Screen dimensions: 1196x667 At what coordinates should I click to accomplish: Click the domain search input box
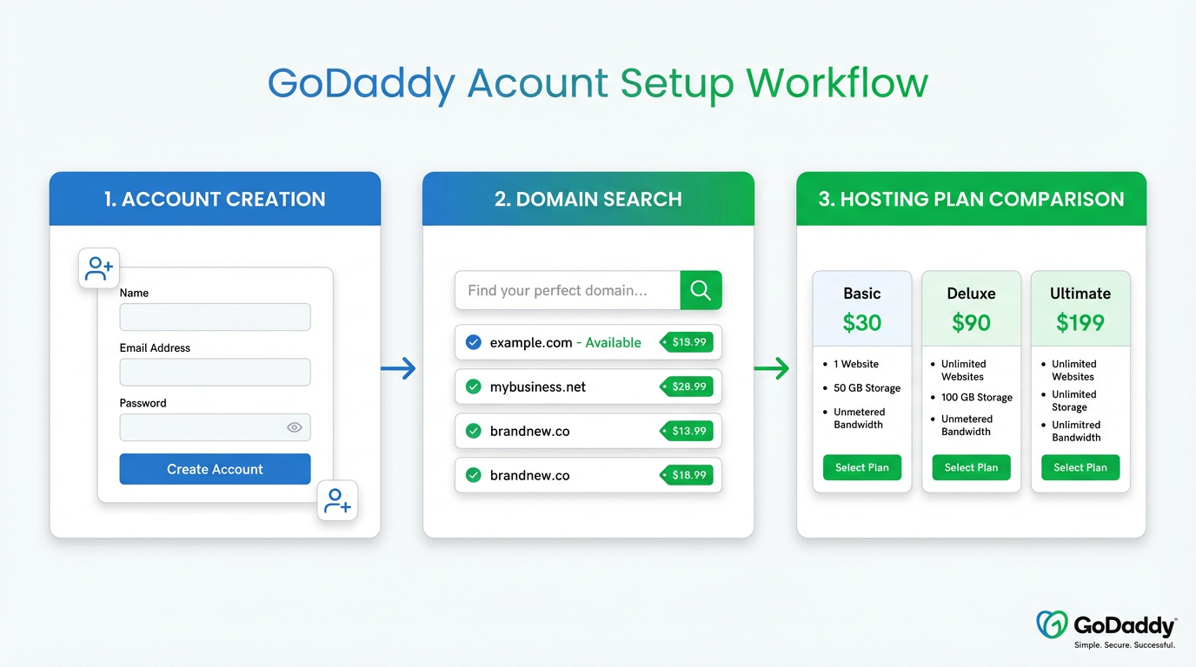click(x=566, y=290)
